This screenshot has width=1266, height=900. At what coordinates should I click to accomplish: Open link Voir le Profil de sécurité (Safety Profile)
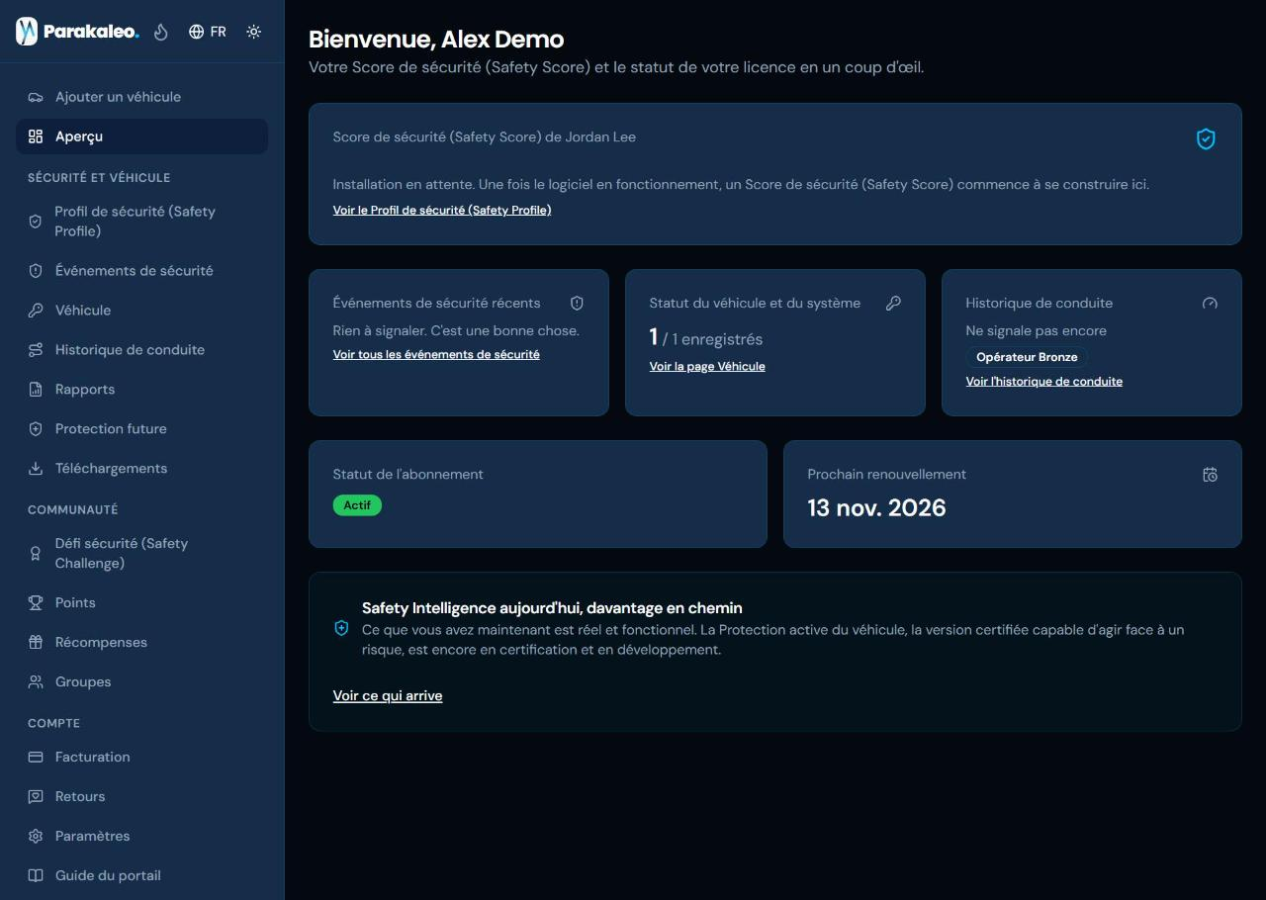[x=442, y=211]
